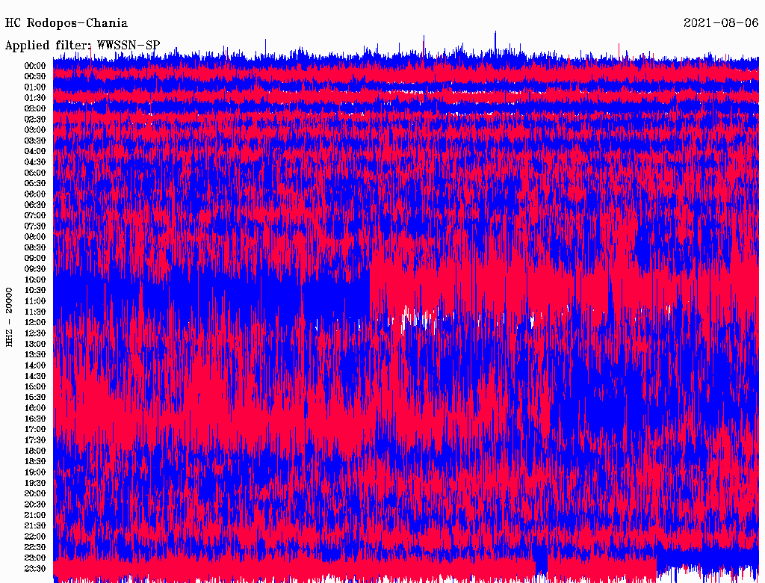Click the 02:30 time label
The image size is (765, 583).
(x=35, y=119)
